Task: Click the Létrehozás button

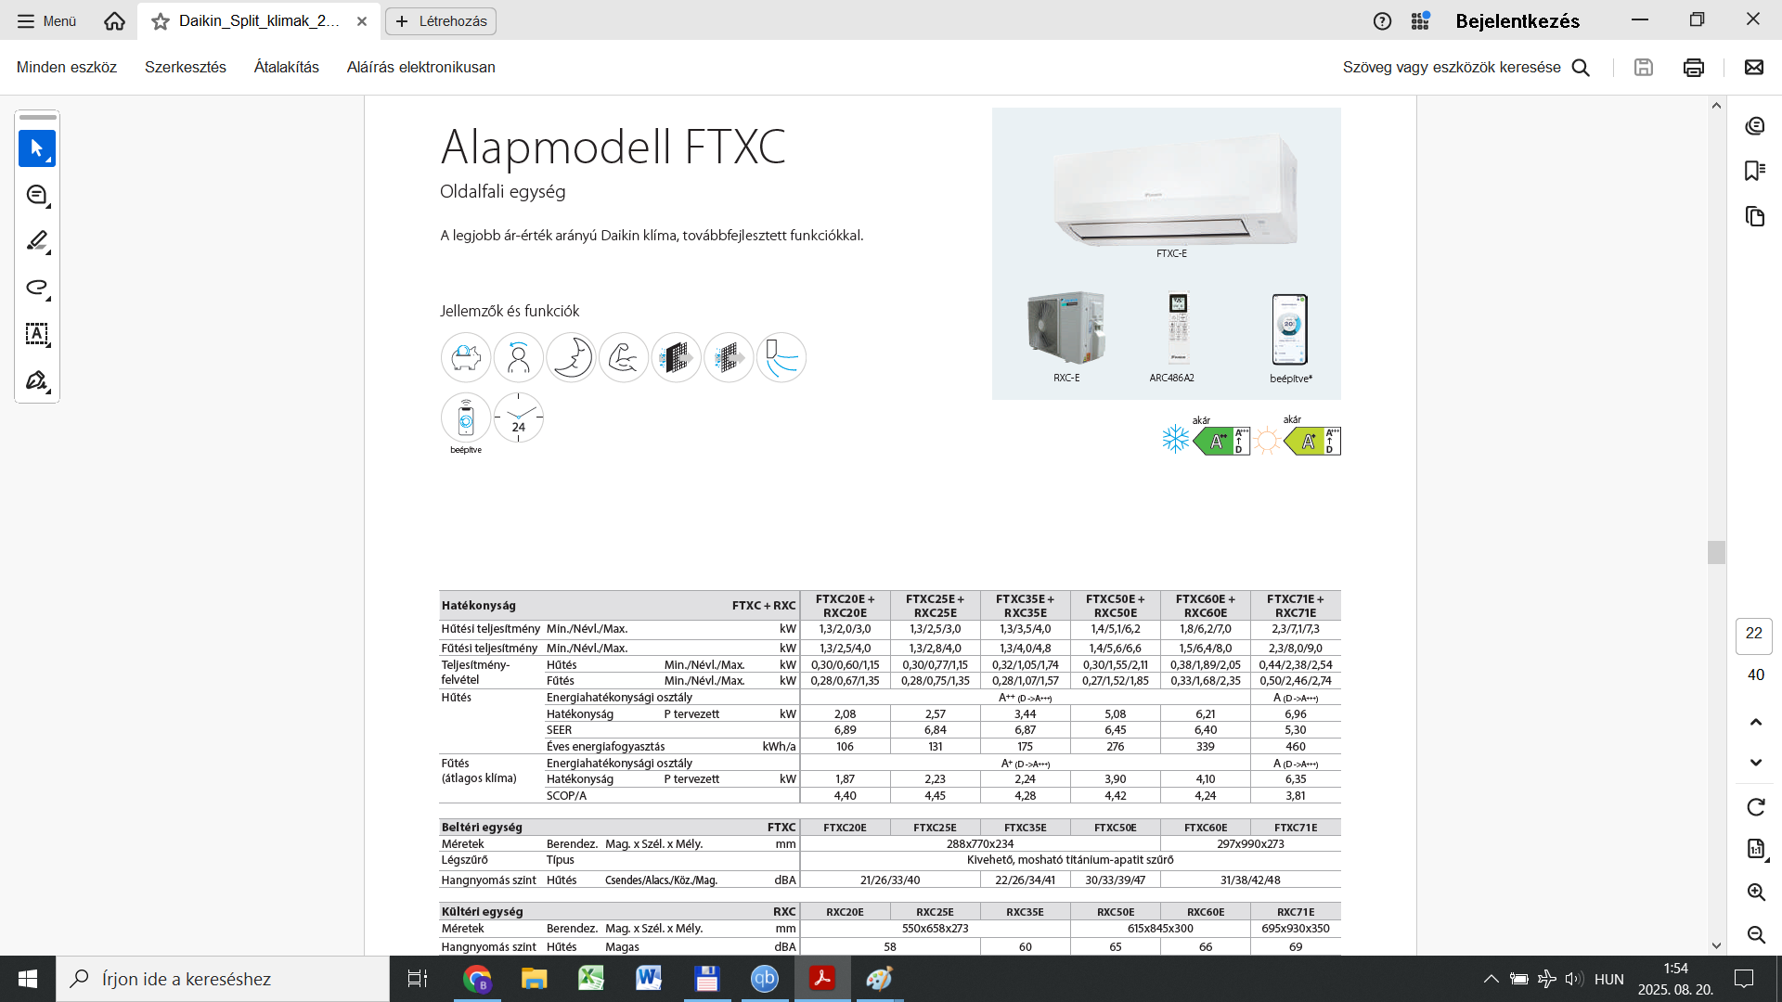Action: click(x=441, y=21)
